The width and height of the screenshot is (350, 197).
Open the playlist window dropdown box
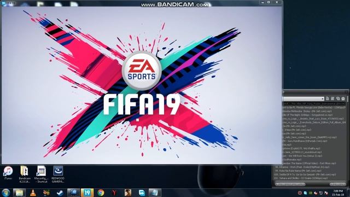coord(304,99)
